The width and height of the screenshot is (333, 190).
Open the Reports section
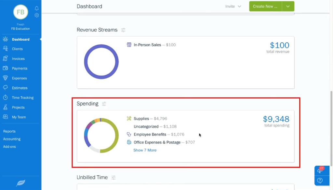[x=9, y=131]
